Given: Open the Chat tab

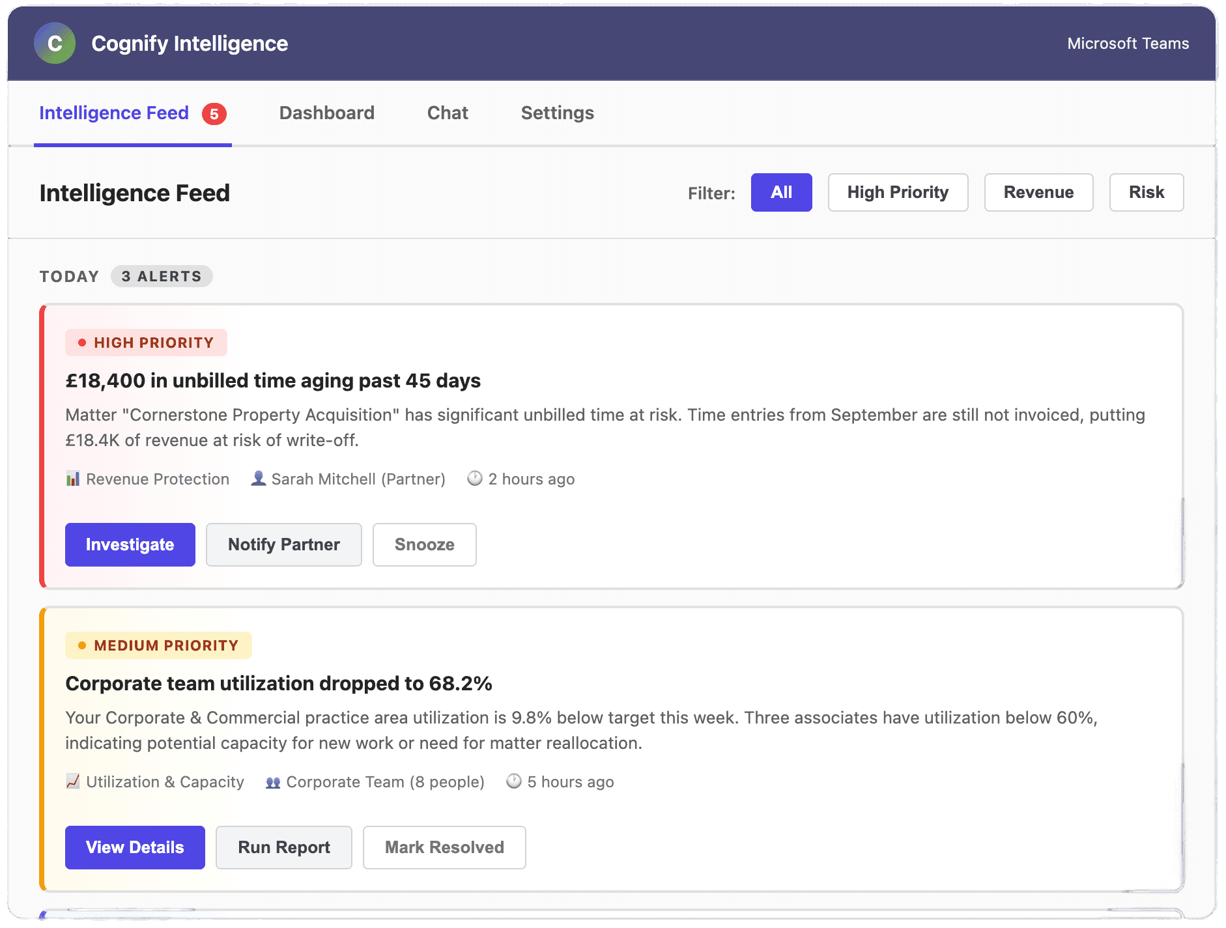Looking at the screenshot, I should (x=447, y=113).
